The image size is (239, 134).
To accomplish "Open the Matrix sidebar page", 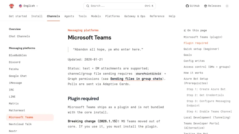I will tap(14, 103).
